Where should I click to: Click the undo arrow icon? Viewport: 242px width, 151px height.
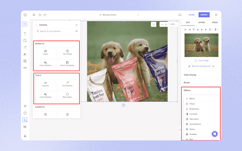pos(40,15)
